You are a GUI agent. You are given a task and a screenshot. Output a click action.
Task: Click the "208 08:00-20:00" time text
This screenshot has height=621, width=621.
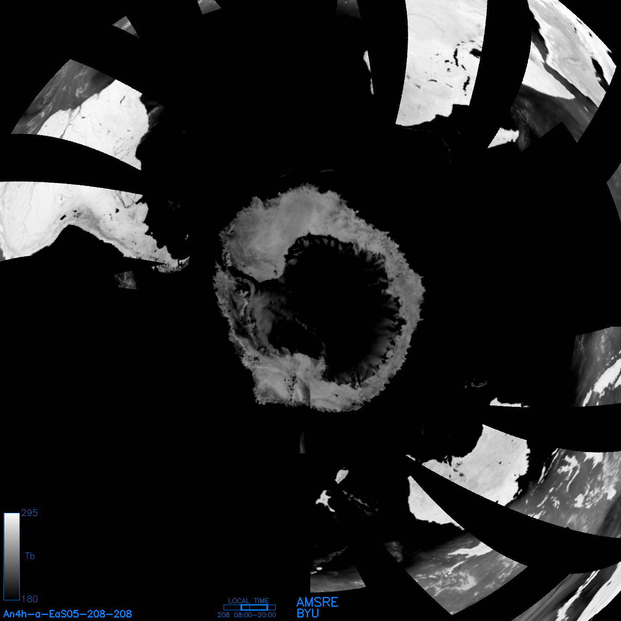pos(247,615)
